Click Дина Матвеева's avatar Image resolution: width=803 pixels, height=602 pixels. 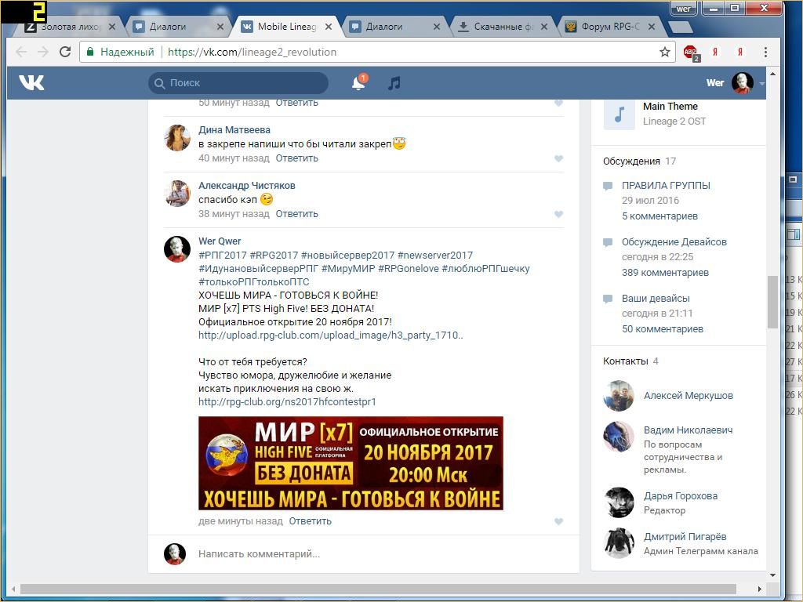177,138
